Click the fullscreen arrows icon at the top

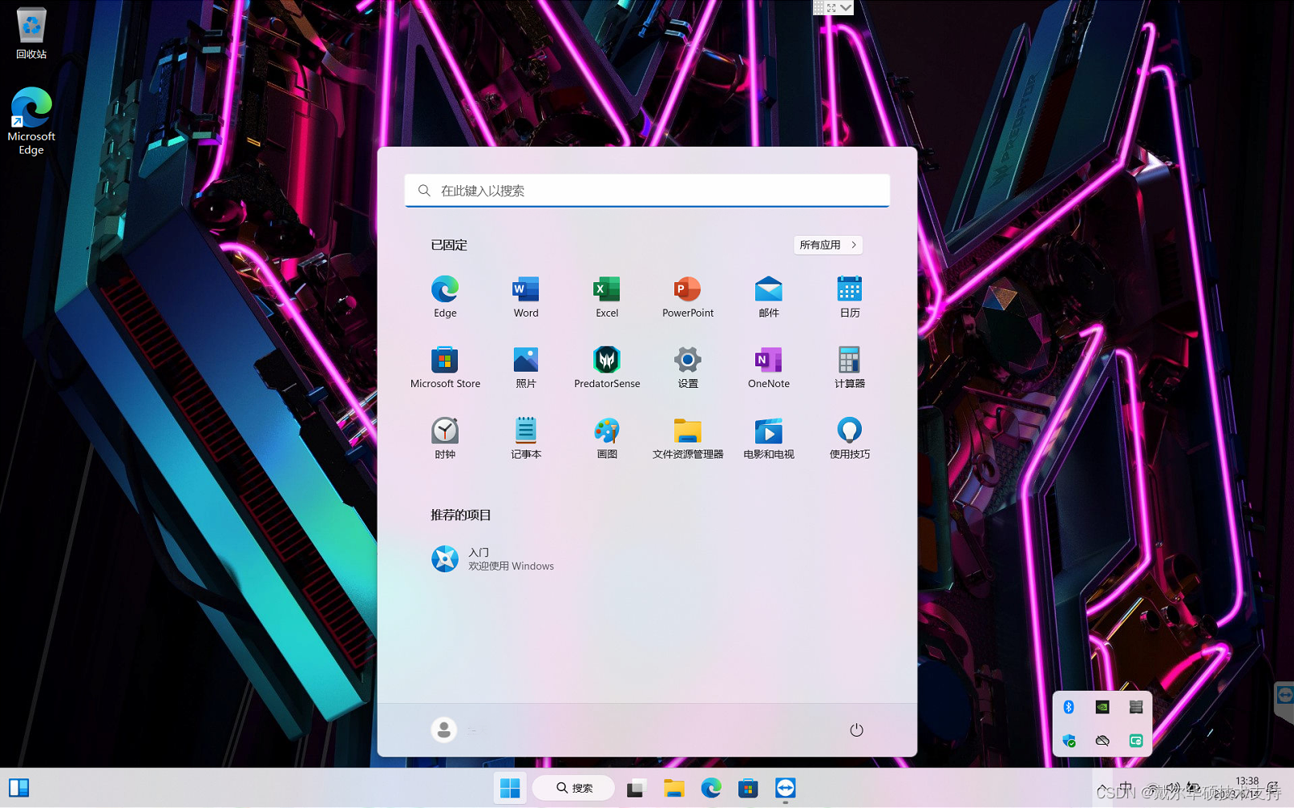[831, 7]
